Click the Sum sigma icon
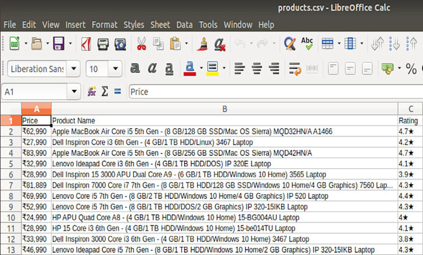This screenshot has width=423, height=255. (x=105, y=92)
